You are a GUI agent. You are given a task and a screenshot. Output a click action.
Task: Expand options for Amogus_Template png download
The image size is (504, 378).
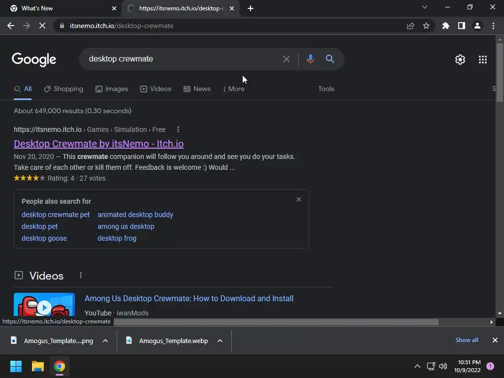pyautogui.click(x=105, y=341)
